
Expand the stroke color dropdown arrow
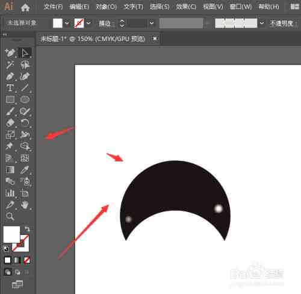[88, 23]
